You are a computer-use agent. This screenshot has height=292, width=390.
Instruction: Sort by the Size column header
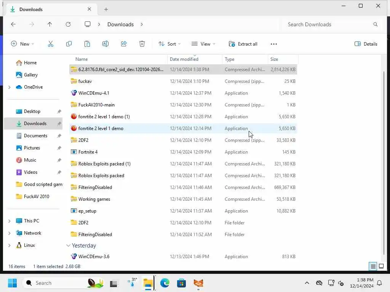[x=274, y=59]
